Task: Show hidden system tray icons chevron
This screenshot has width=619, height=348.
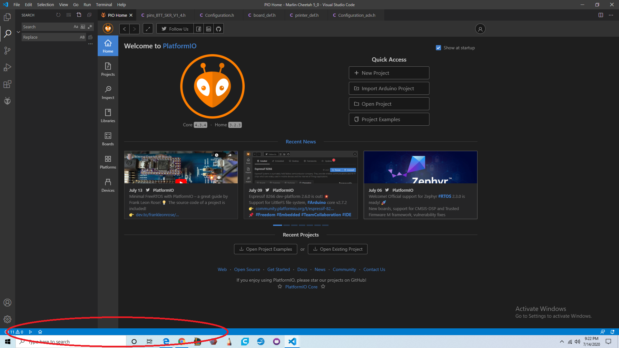Action: 562,342
